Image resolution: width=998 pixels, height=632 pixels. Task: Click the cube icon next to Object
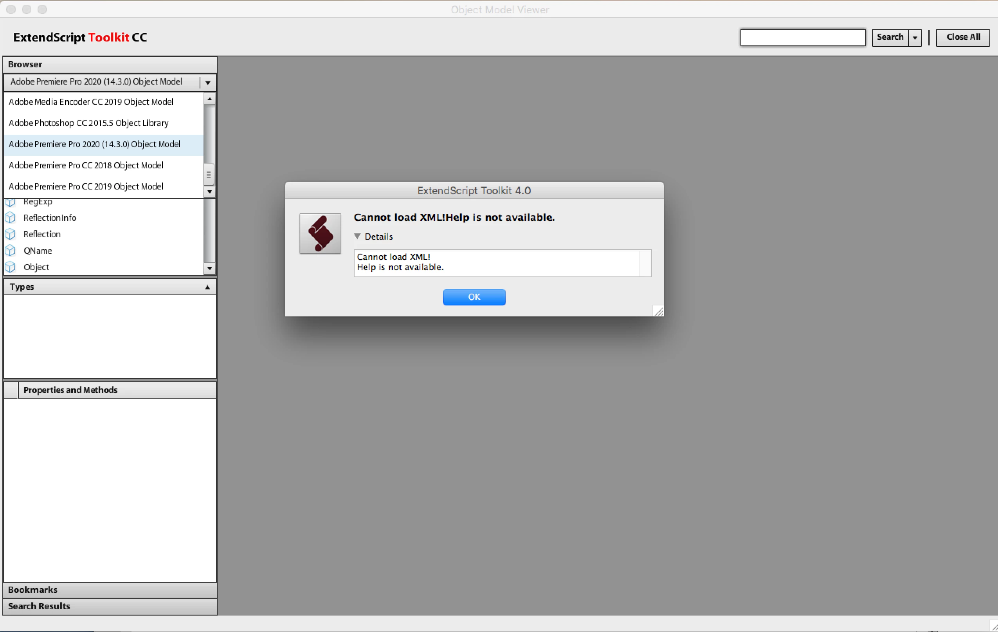pos(10,267)
